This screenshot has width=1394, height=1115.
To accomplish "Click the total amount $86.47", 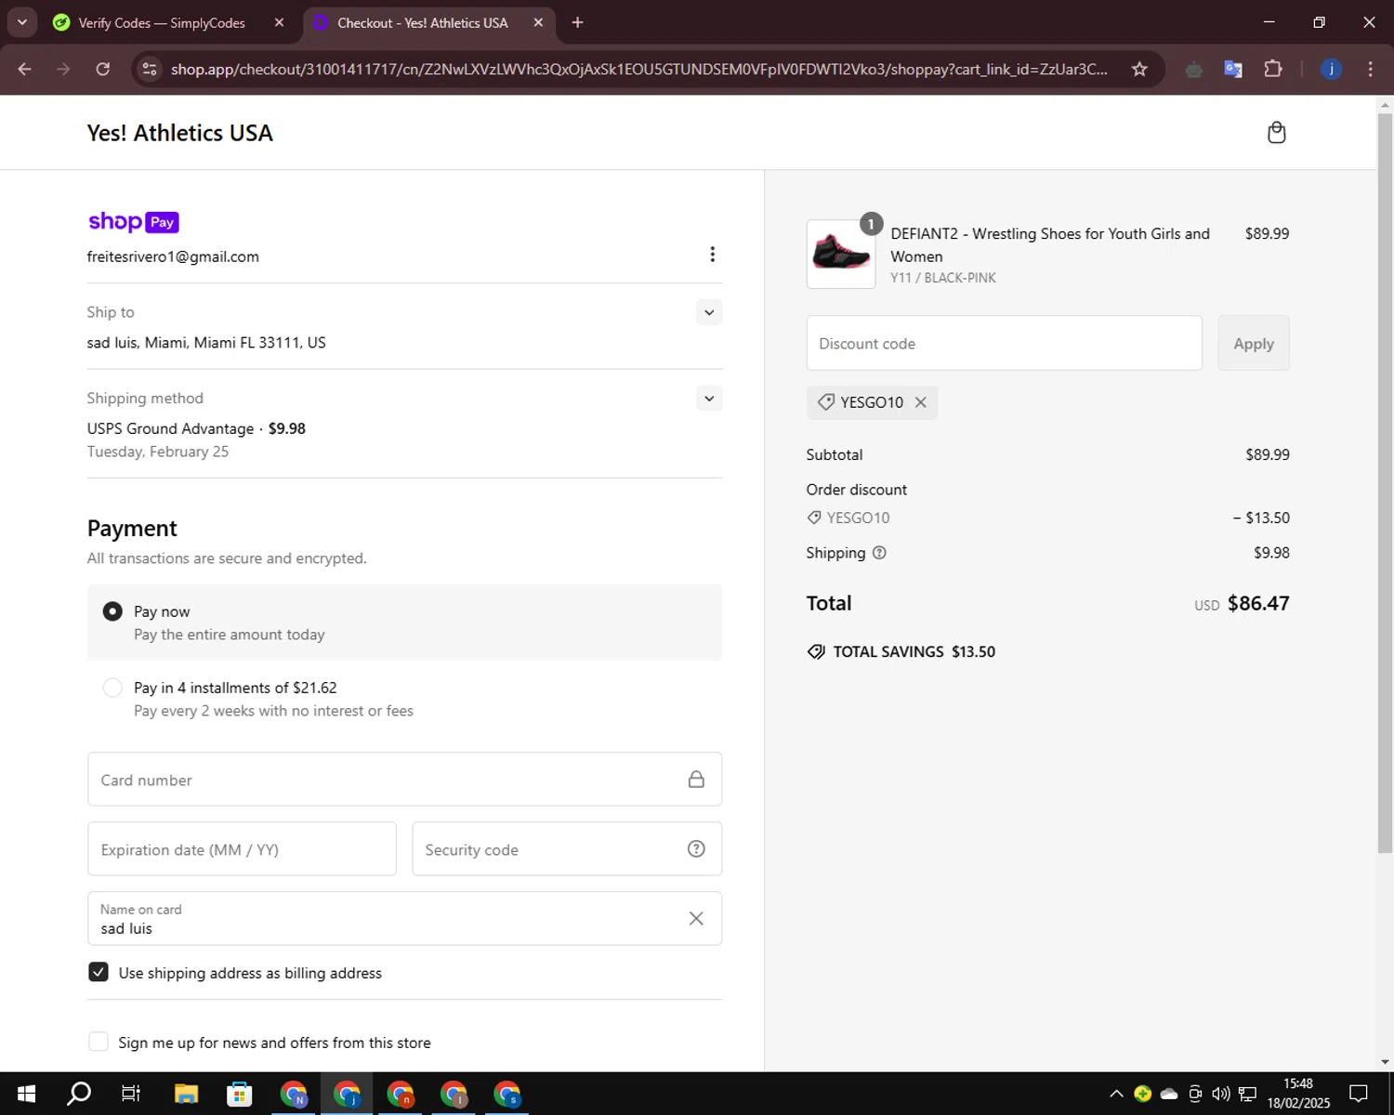I will point(1258,603).
